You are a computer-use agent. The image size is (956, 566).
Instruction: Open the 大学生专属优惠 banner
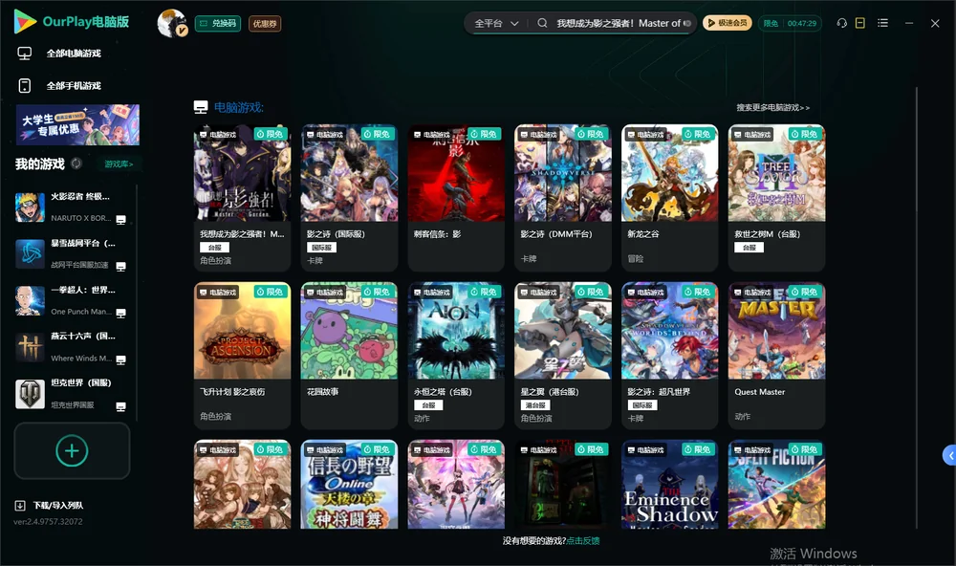point(77,124)
